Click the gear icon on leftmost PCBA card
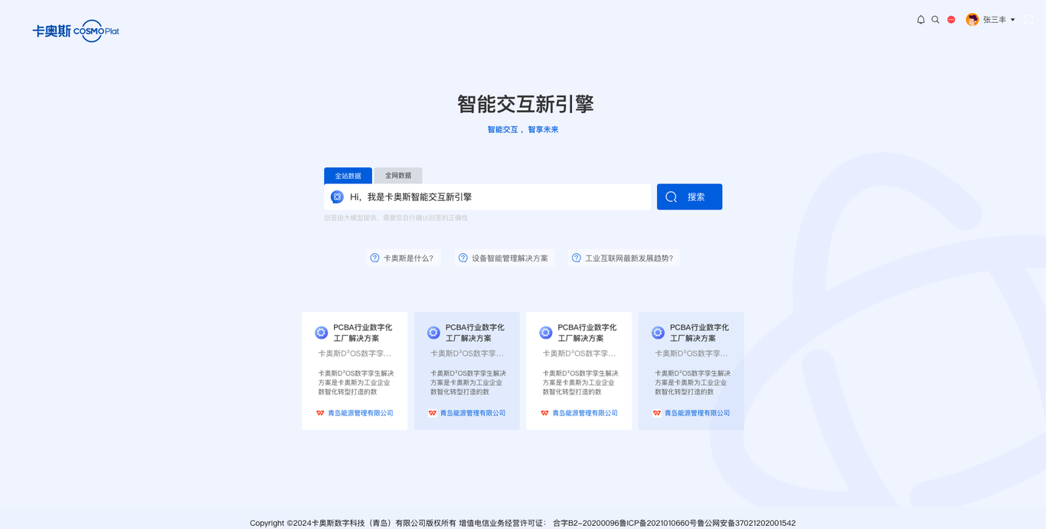The image size is (1046, 529). [322, 333]
